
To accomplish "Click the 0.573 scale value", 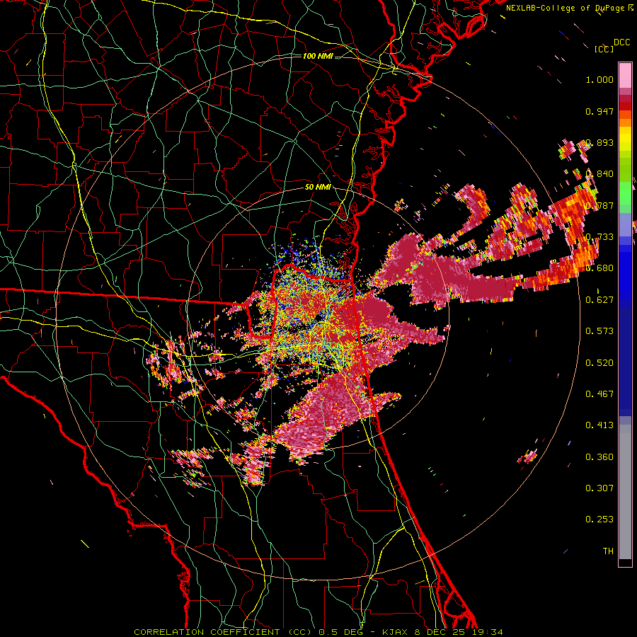I will pos(599,331).
